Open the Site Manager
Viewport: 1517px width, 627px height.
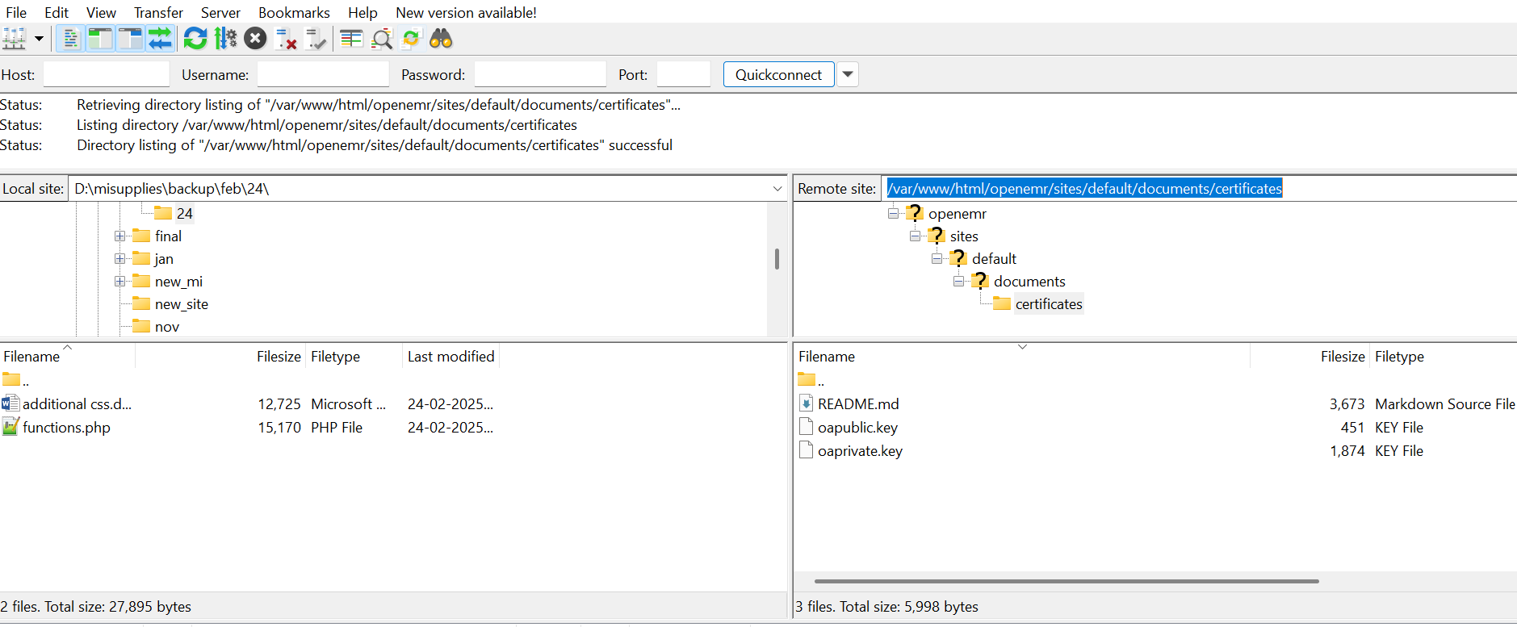point(15,39)
